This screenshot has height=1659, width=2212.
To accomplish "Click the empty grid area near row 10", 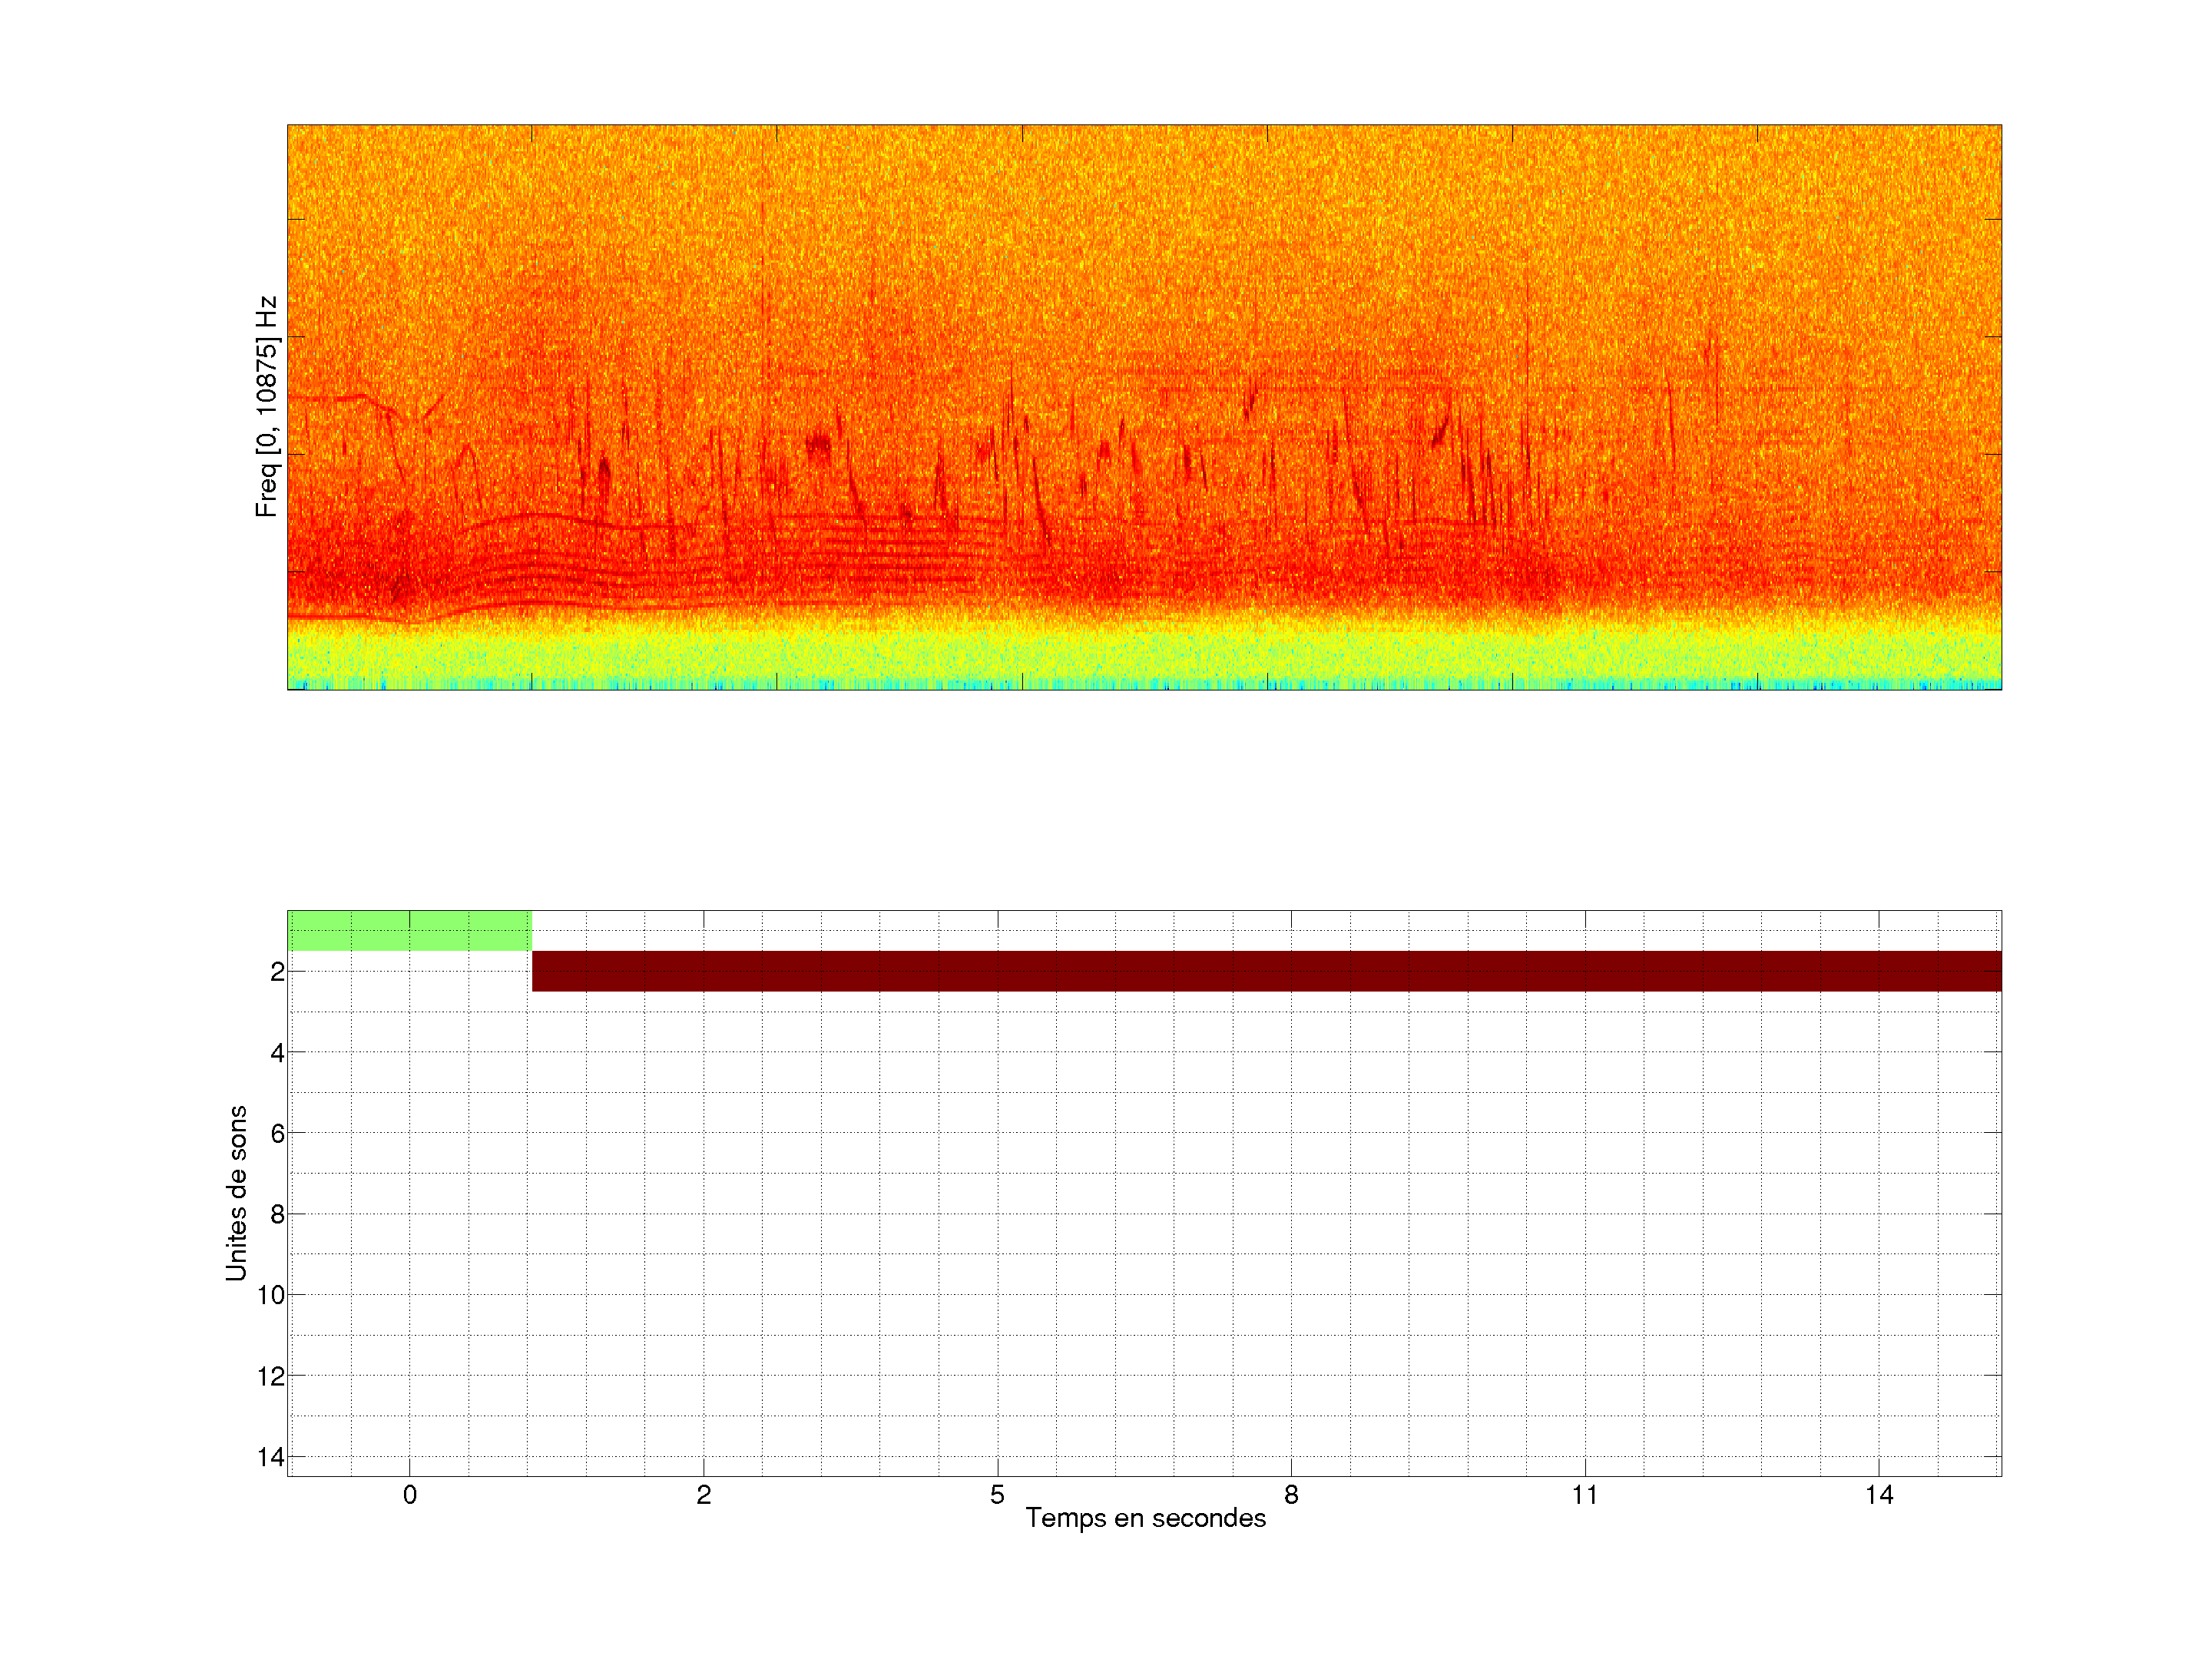I will [x=1145, y=1295].
